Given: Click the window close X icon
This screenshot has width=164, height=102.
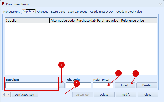Looking at the screenshot, I should coord(160,4).
